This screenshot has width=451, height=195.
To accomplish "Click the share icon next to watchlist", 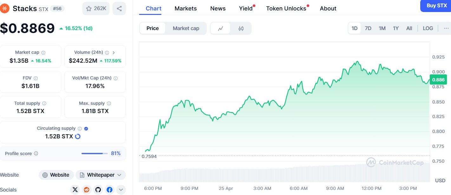I will [119, 9].
